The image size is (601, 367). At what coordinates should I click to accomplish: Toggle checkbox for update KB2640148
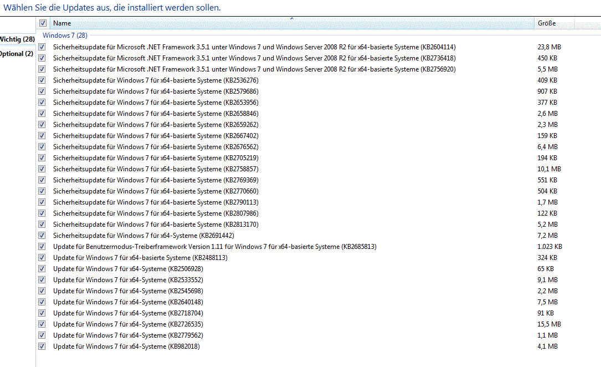click(x=42, y=302)
